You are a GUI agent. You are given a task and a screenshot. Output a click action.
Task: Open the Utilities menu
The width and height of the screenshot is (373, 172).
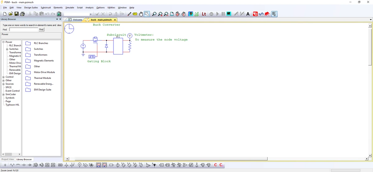tap(111, 7)
